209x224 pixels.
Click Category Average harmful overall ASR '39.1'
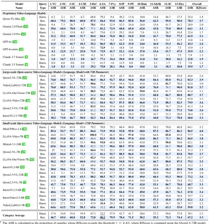pyautogui.click(x=190, y=214)
